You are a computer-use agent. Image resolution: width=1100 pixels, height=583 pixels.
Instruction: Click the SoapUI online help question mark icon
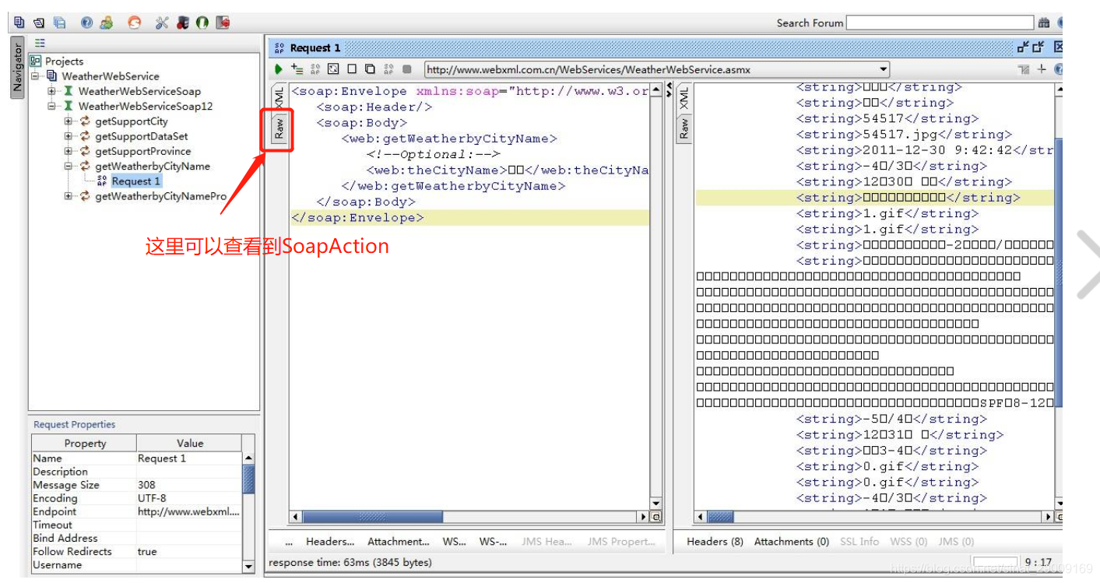coord(86,22)
